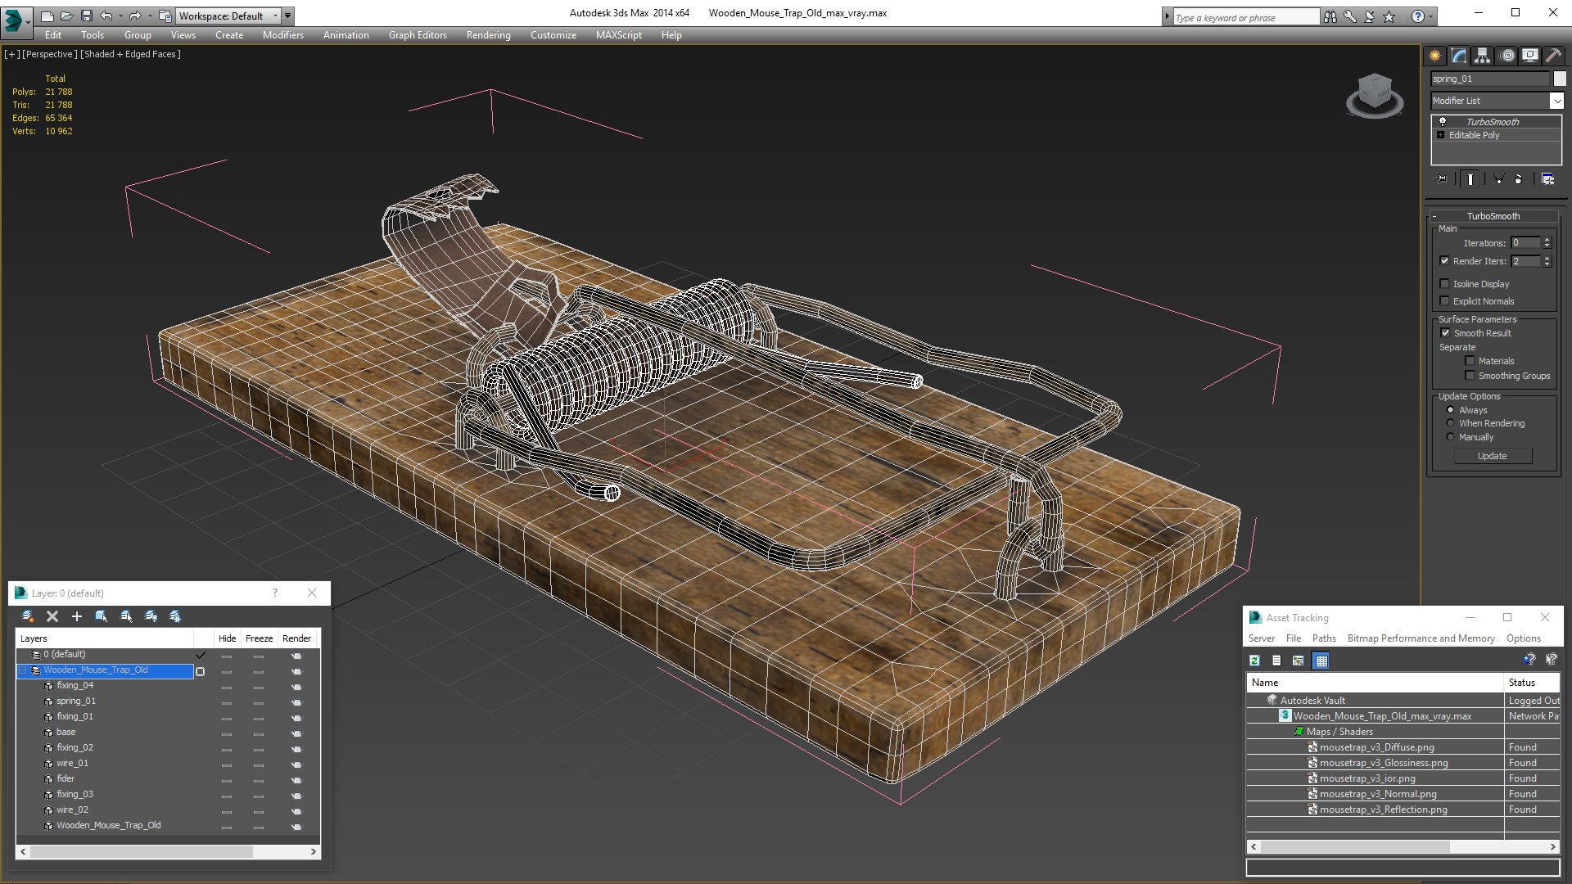Select the hide layer icon in panel toolbar

151,616
